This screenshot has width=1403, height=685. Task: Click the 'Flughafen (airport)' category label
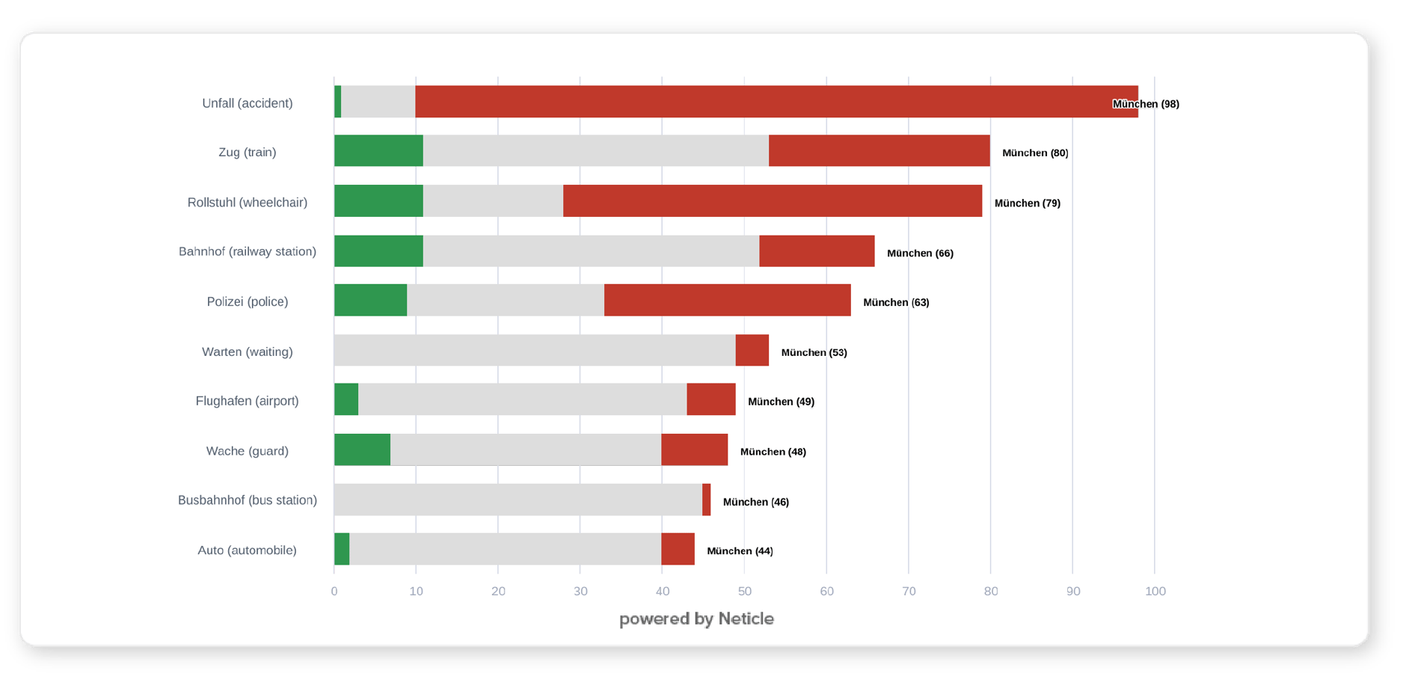click(247, 402)
